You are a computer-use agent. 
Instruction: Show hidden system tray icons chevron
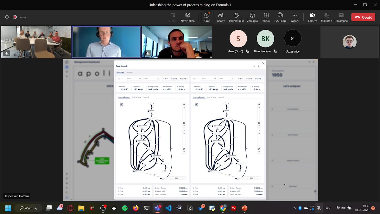(294, 208)
